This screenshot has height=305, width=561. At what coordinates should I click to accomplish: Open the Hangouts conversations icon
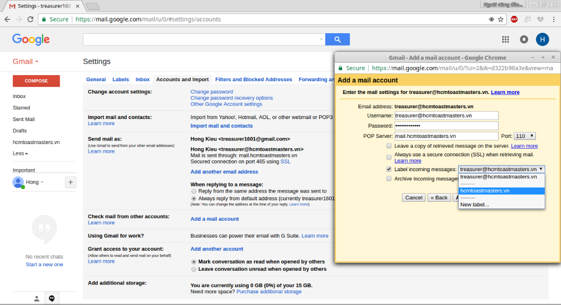pos(52,298)
